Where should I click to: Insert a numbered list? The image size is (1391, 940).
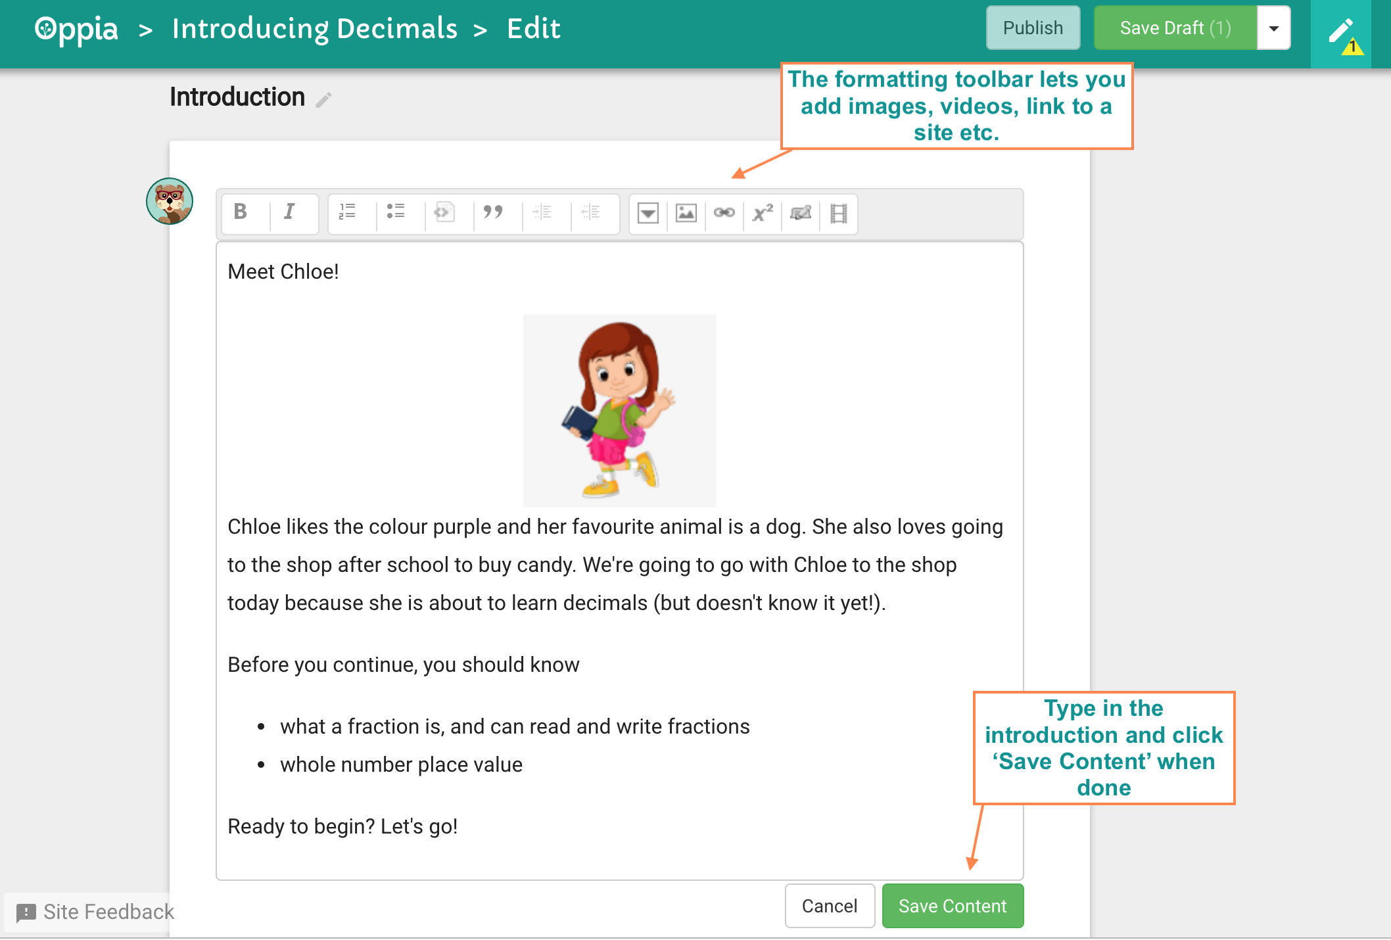pyautogui.click(x=347, y=213)
